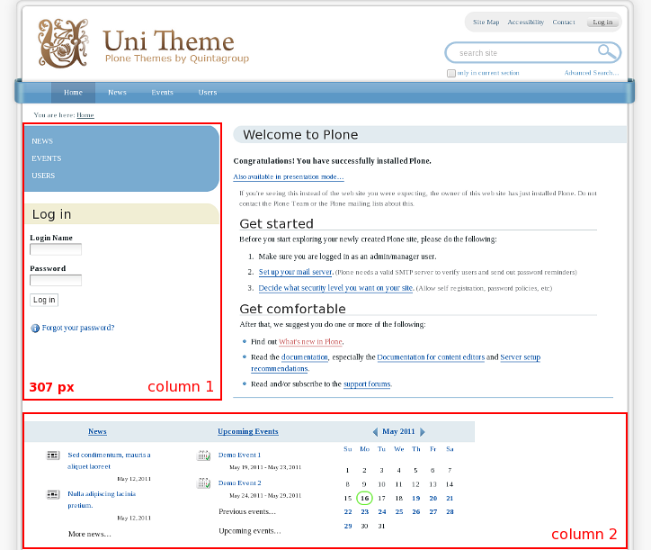Open Demo Event 2 link
The height and width of the screenshot is (550, 651).
pos(239,482)
